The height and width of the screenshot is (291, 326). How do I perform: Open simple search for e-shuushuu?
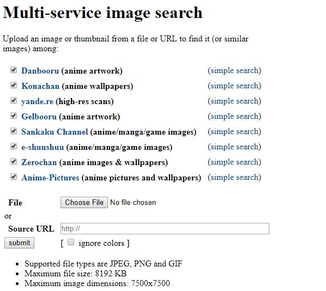pyautogui.click(x=234, y=147)
